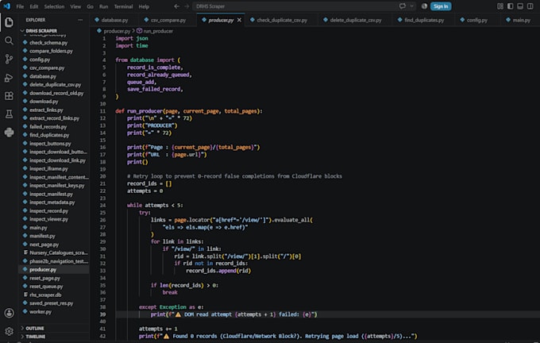Open the Explorer view in activity bar
Image resolution: width=540 pixels, height=343 pixels.
9,22
